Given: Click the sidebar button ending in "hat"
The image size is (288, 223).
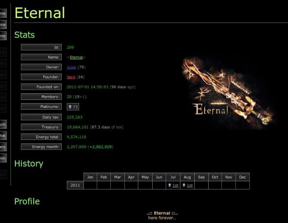Looking at the screenshot, I should (3, 135).
